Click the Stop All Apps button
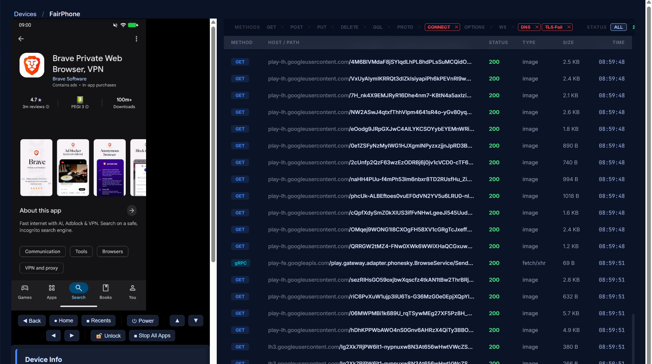The height and width of the screenshot is (364, 652). tap(152, 336)
